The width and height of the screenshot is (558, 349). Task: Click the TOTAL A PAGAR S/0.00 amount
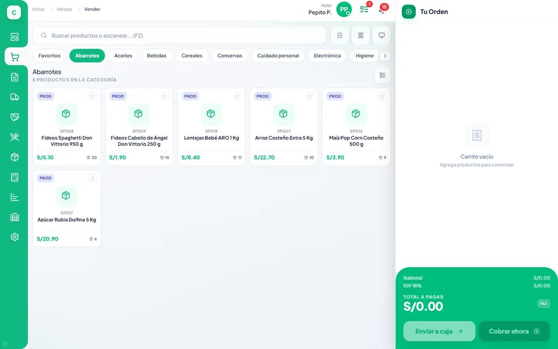click(423, 307)
